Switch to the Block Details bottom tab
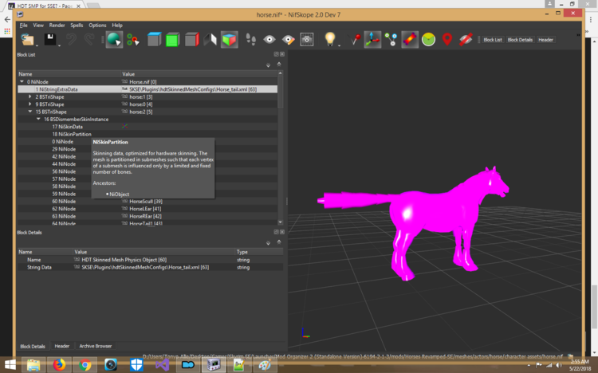Viewport: 598px width, 373px height. [33, 347]
